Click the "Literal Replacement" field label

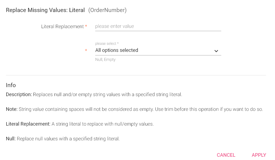tap(62, 26)
